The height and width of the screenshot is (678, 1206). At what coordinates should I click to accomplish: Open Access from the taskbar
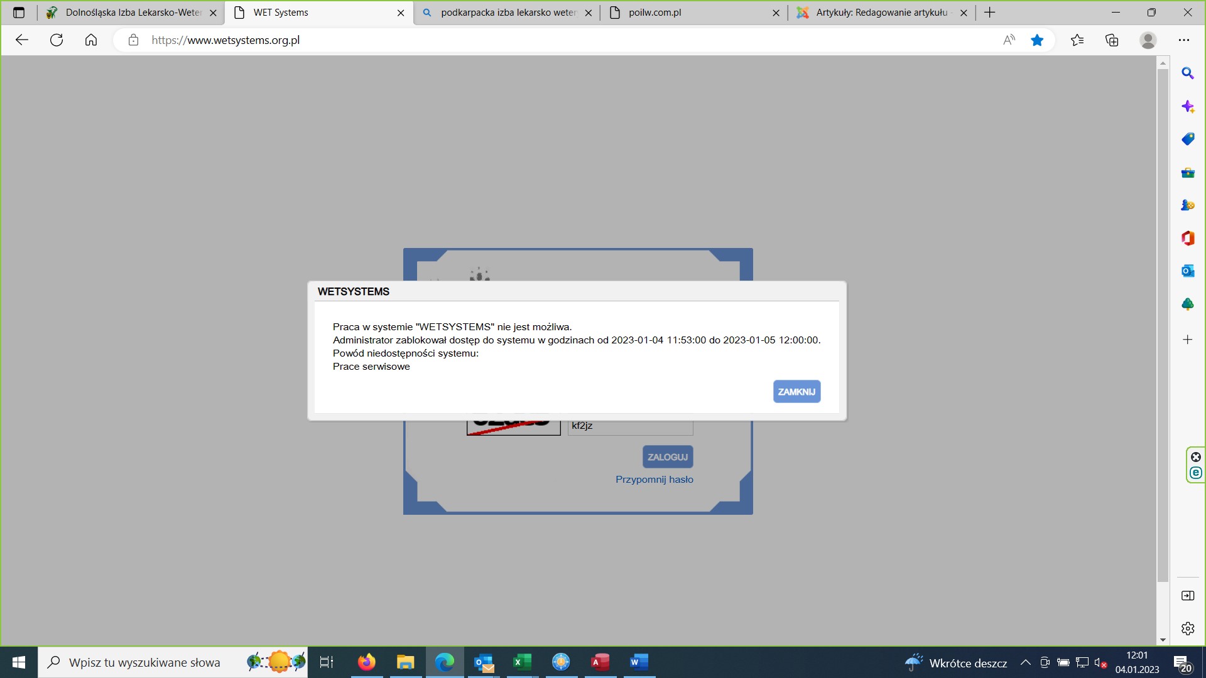(x=600, y=662)
